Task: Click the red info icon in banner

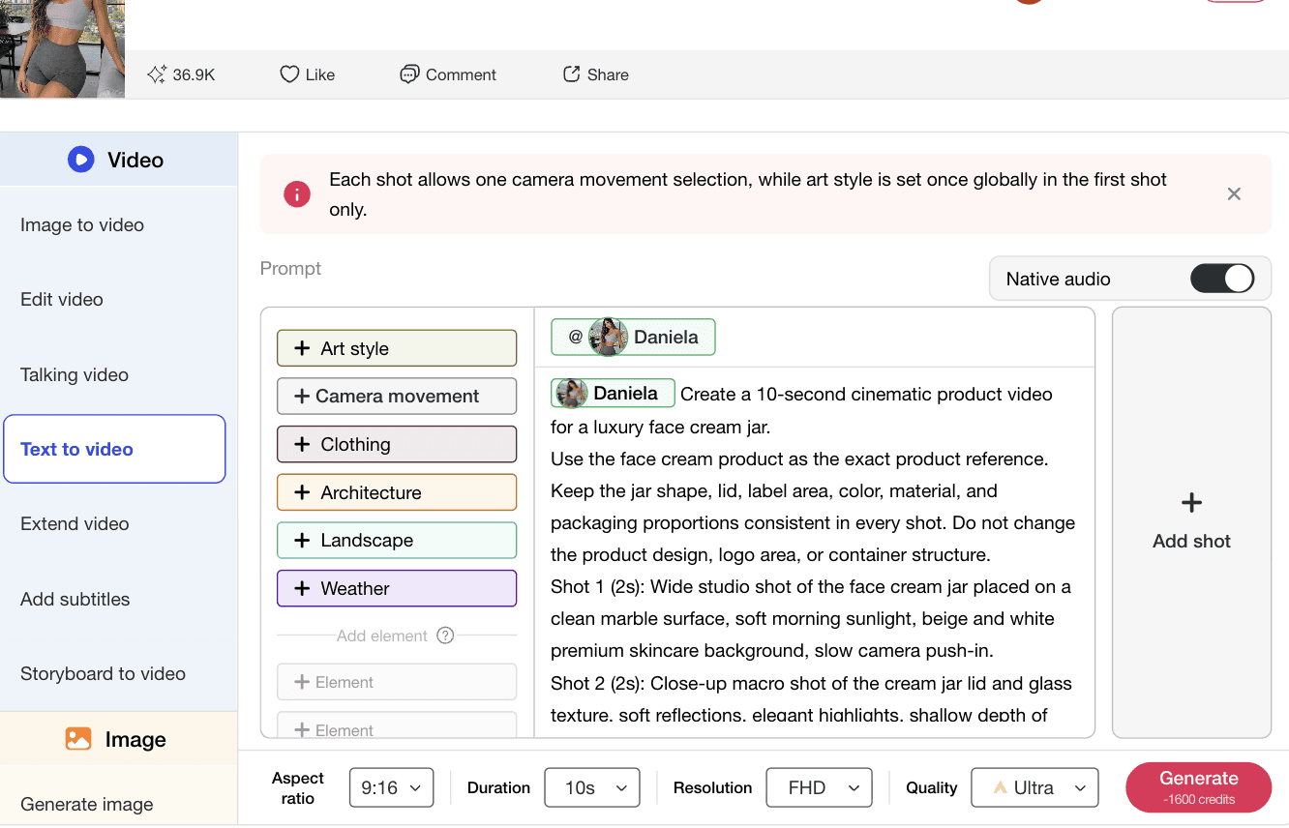Action: pos(297,194)
